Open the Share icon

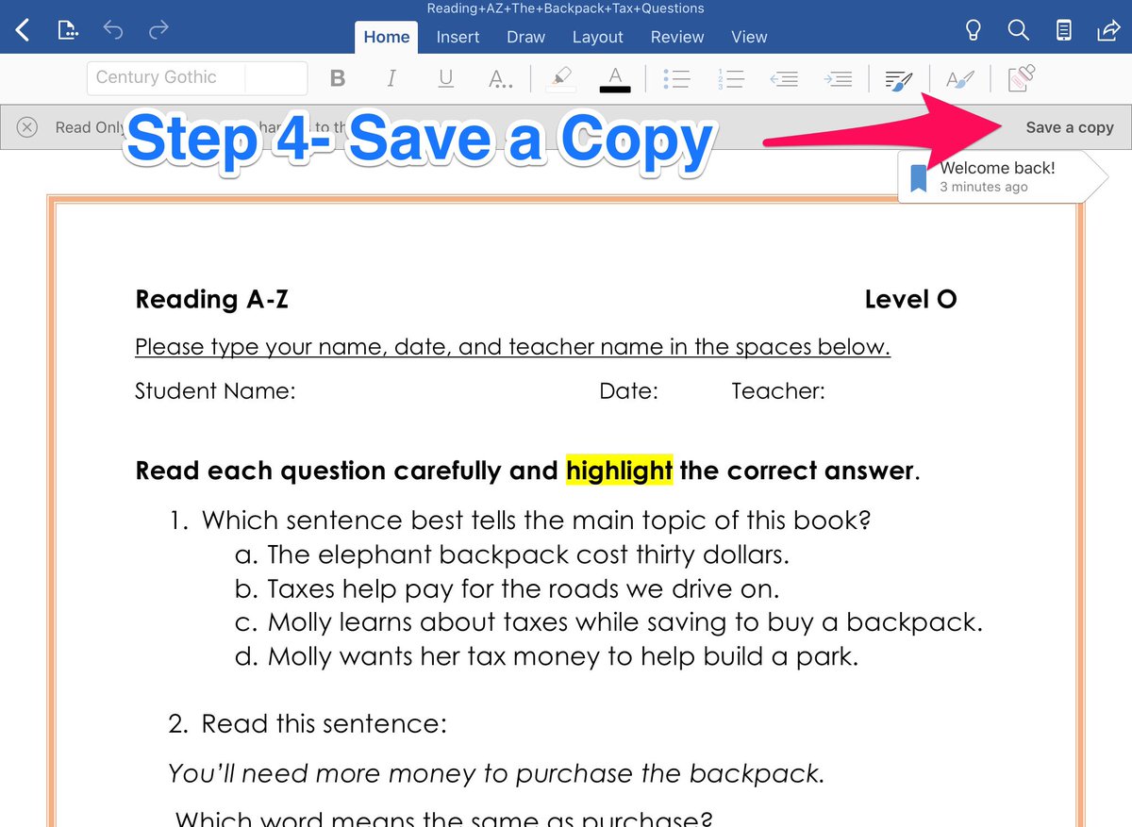[x=1107, y=31]
